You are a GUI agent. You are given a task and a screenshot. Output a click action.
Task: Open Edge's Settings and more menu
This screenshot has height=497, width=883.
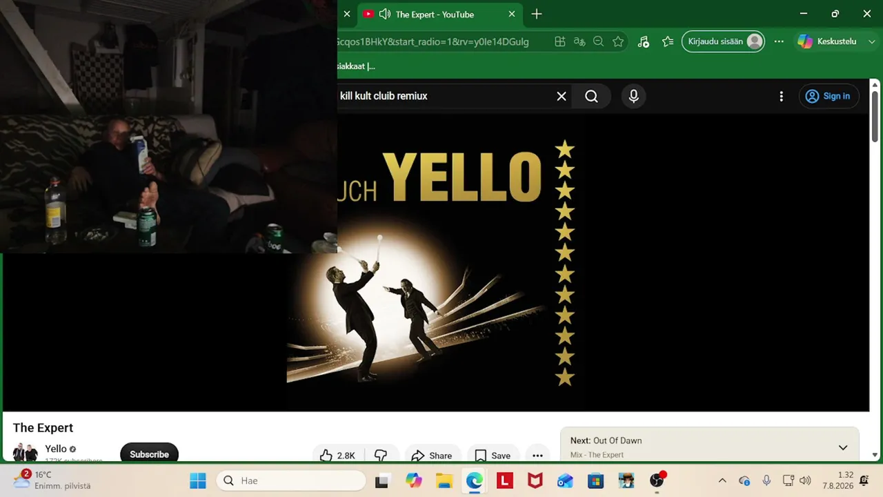(779, 41)
